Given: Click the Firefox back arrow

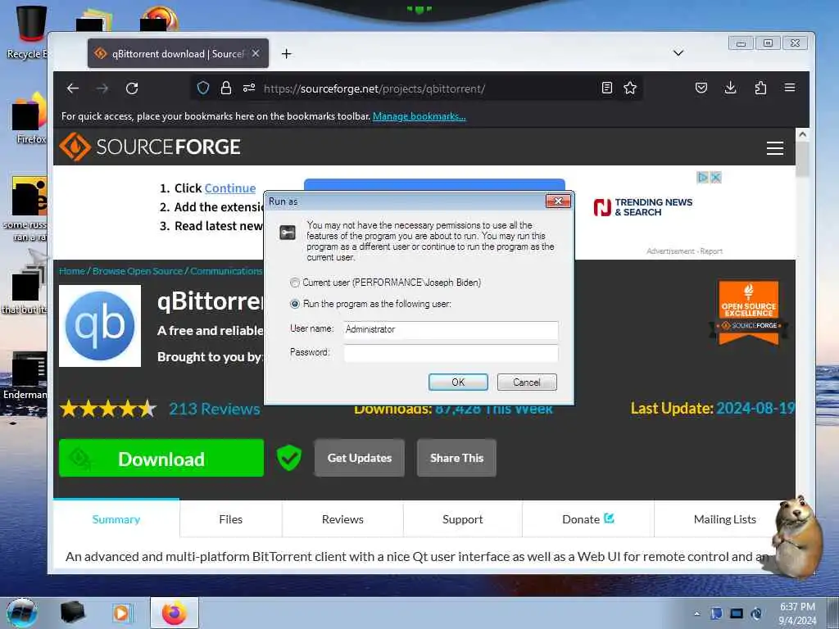Looking at the screenshot, I should 73,88.
